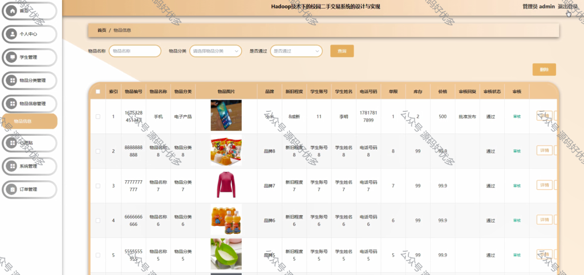Click the 李明 student name cell
Viewport: 584px width, 275px height.
coord(343,116)
